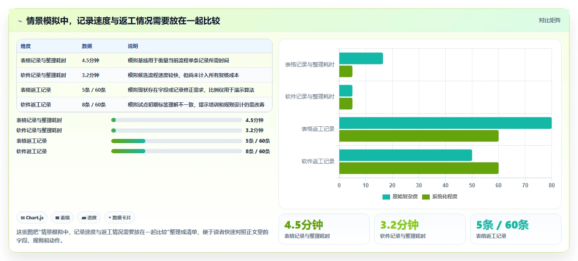Click the 8条 / 60条 value beside the progress bar

click(258, 151)
